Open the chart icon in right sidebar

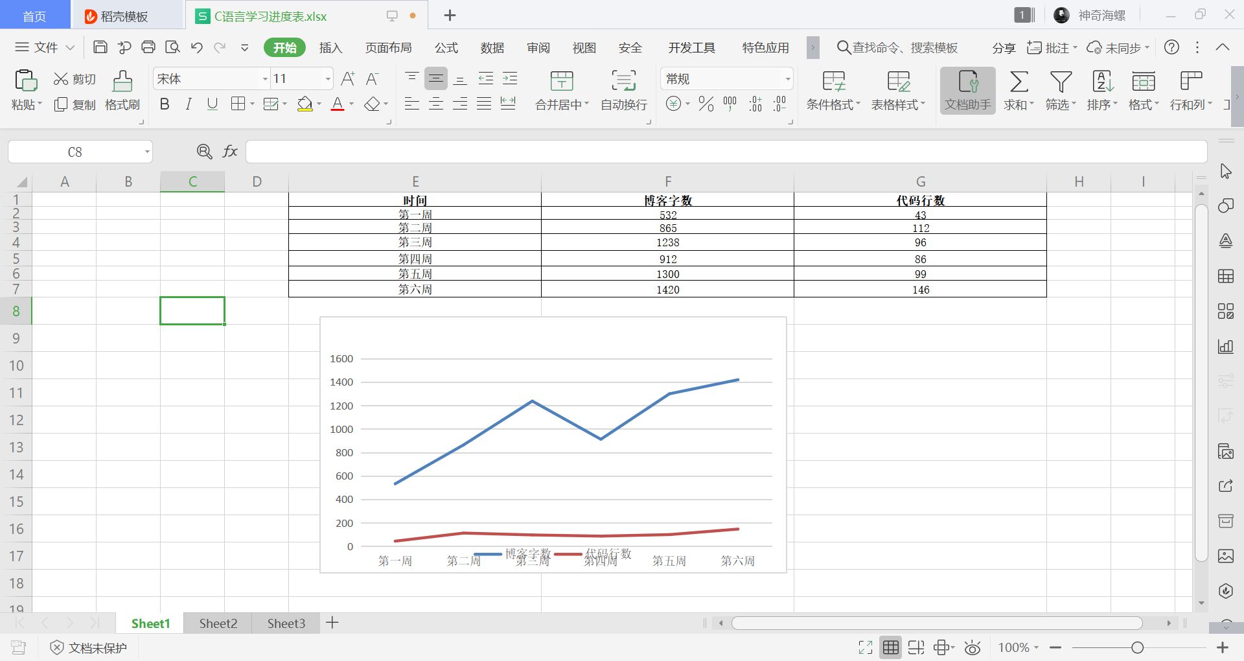pos(1226,346)
